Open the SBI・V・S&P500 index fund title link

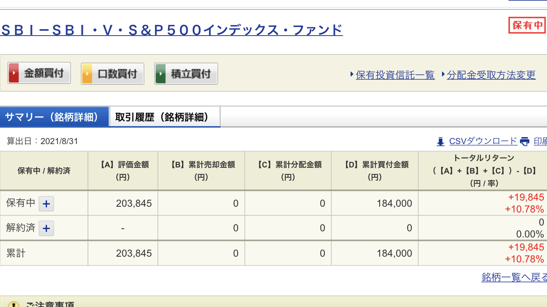pos(172,30)
